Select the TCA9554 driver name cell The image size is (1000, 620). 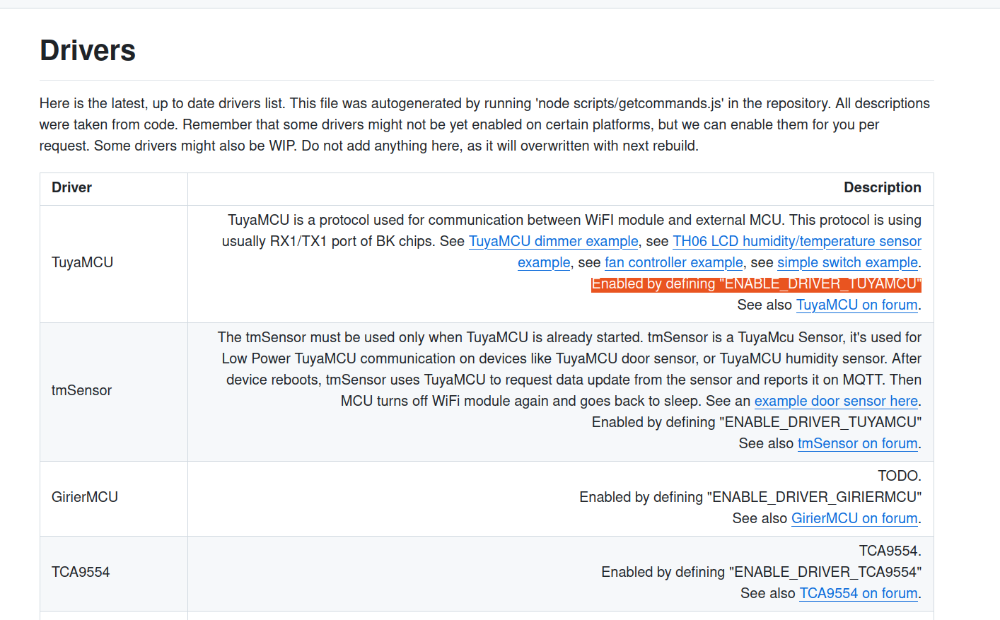click(x=81, y=573)
